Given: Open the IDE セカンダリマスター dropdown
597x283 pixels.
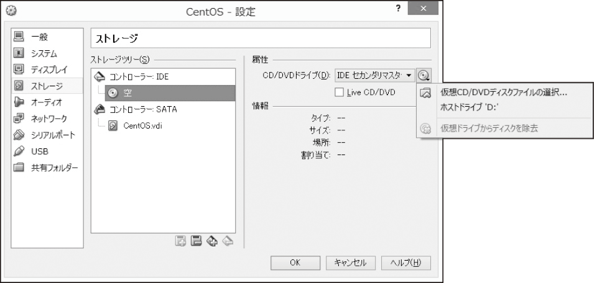Looking at the screenshot, I should click(374, 76).
